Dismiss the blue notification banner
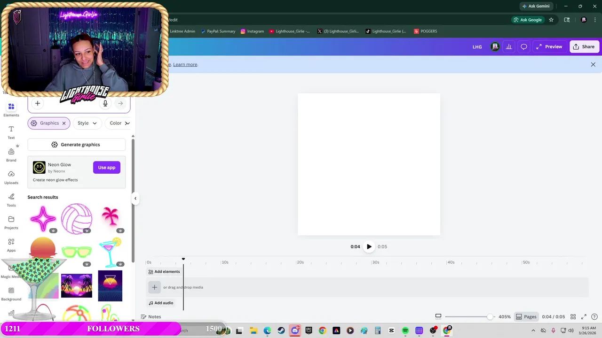Viewport: 602px width, 338px height. (593, 65)
